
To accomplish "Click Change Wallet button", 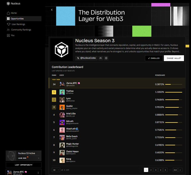I will point(174,58).
